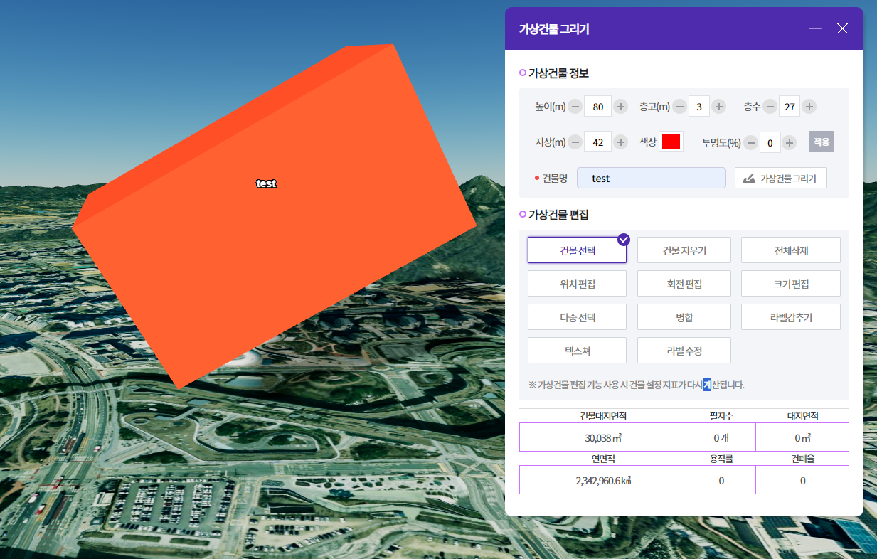Select 크기 편집 size edit

click(x=791, y=284)
